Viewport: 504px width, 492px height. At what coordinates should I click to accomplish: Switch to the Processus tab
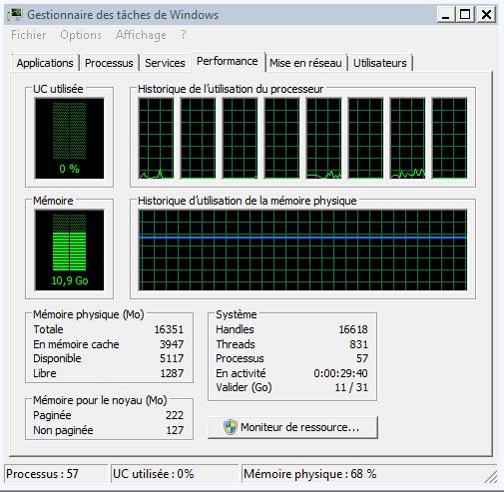tap(109, 63)
